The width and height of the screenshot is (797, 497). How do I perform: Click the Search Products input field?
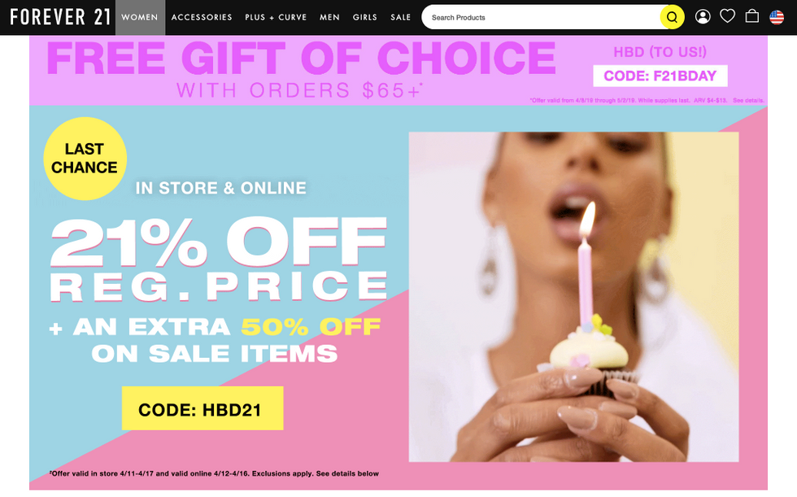(542, 17)
